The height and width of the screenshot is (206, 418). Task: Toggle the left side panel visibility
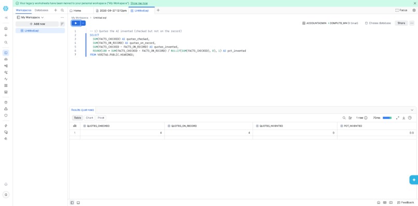point(72,202)
